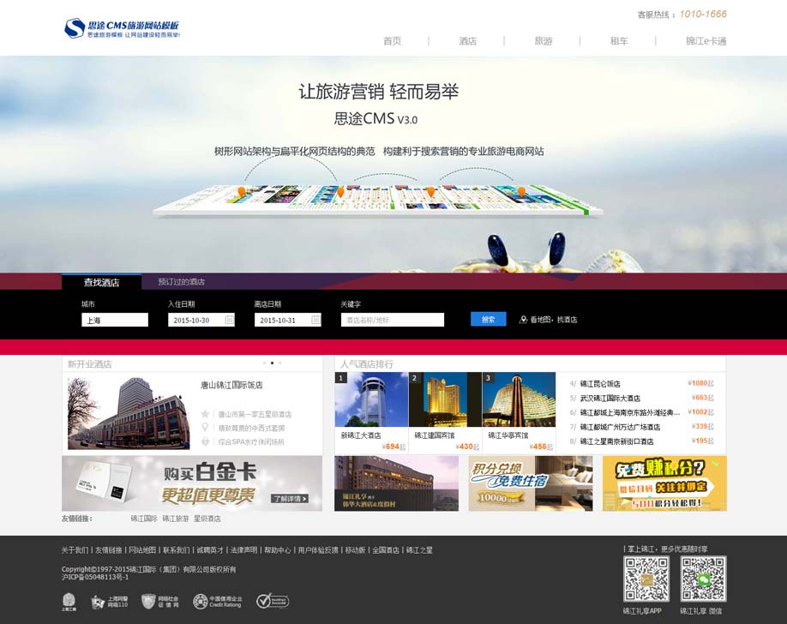Click the 锦江礼享APP QR code
Image resolution: width=787 pixels, height=624 pixels.
[x=646, y=579]
